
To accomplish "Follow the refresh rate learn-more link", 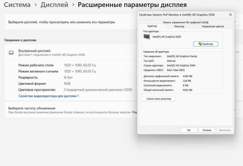I will pos(135,112).
